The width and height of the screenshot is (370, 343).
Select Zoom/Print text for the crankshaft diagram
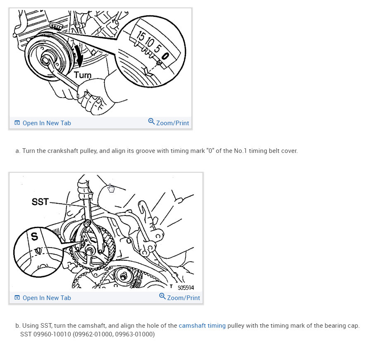click(172, 123)
